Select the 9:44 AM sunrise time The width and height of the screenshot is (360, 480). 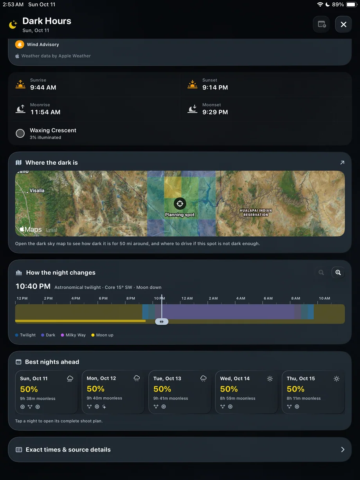coord(43,88)
